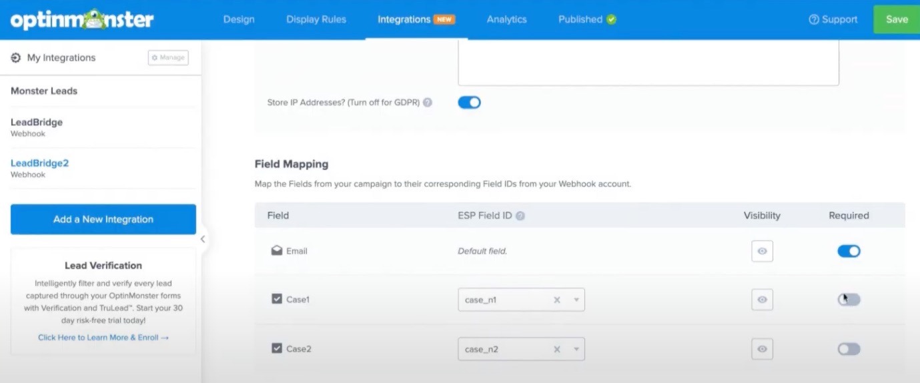The image size is (920, 383).
Task: Click the case_n1 ESP field value
Action: pos(481,300)
